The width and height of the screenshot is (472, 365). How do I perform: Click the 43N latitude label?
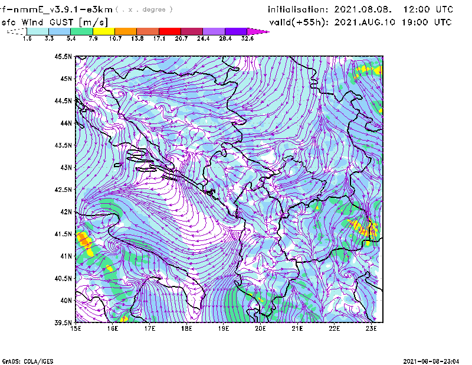point(66,167)
